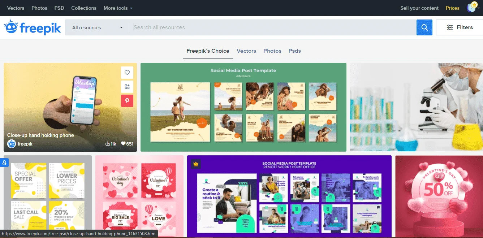Switch to the Vectors tab
Image resolution: width=483 pixels, height=238 pixels.
point(246,51)
